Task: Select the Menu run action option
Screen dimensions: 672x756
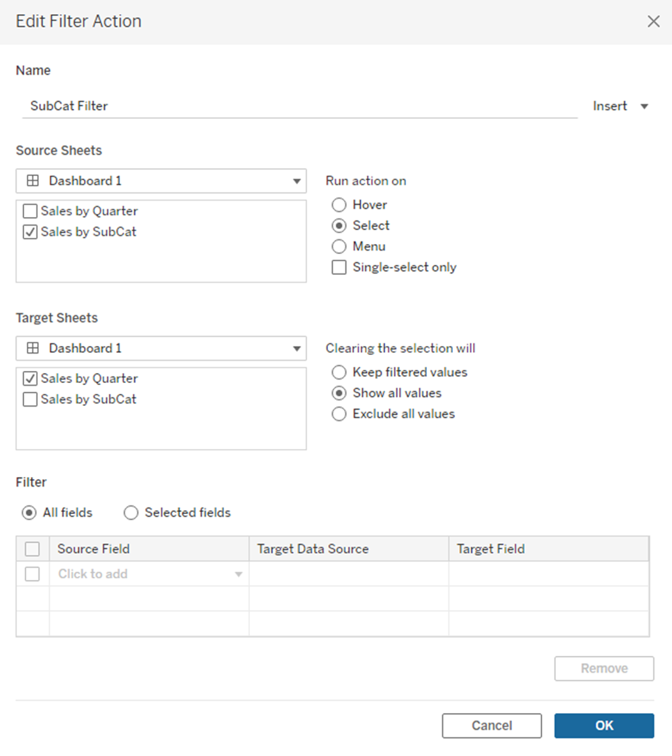Action: 339,246
